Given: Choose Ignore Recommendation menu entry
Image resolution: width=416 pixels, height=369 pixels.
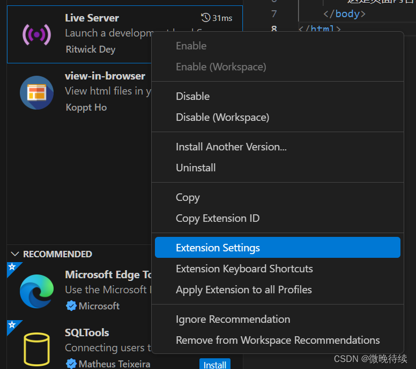Looking at the screenshot, I should (x=278, y=319).
